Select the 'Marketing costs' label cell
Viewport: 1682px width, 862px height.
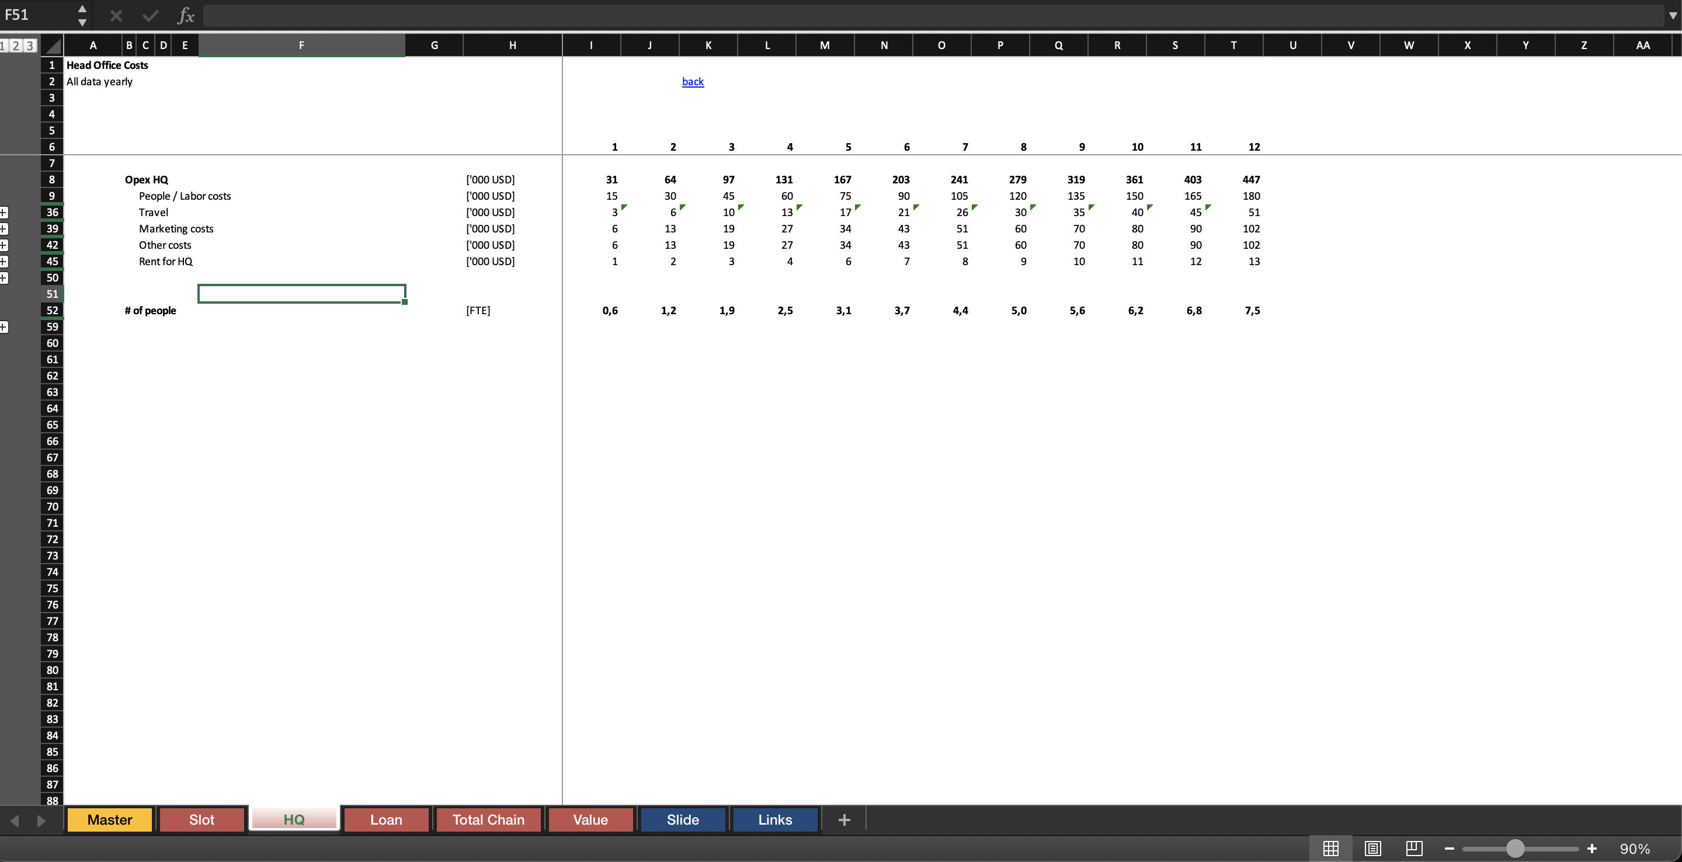176,228
